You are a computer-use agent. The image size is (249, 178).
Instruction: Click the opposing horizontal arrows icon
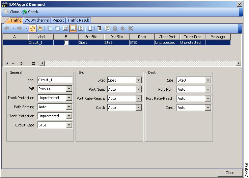point(40,29)
